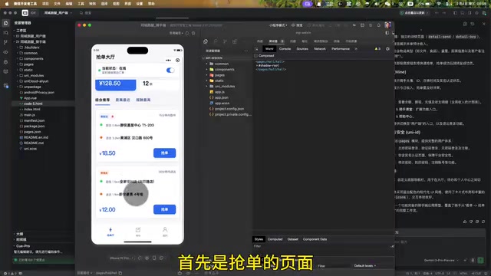Open the Apple menu in the menu bar
Image resolution: width=491 pixels, height=276 pixels.
pyautogui.click(x=7, y=4)
